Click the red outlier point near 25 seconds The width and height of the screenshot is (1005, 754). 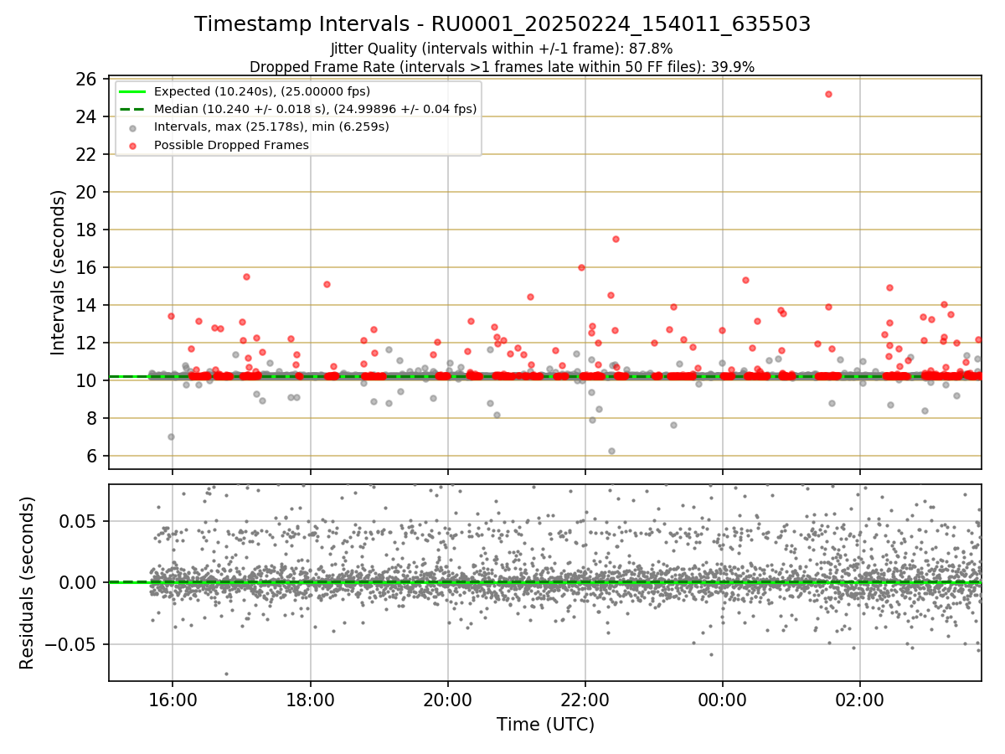click(x=828, y=94)
